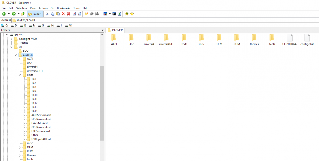Go back with the green Back arrow
The width and height of the screenshot is (319, 161).
[4, 14]
